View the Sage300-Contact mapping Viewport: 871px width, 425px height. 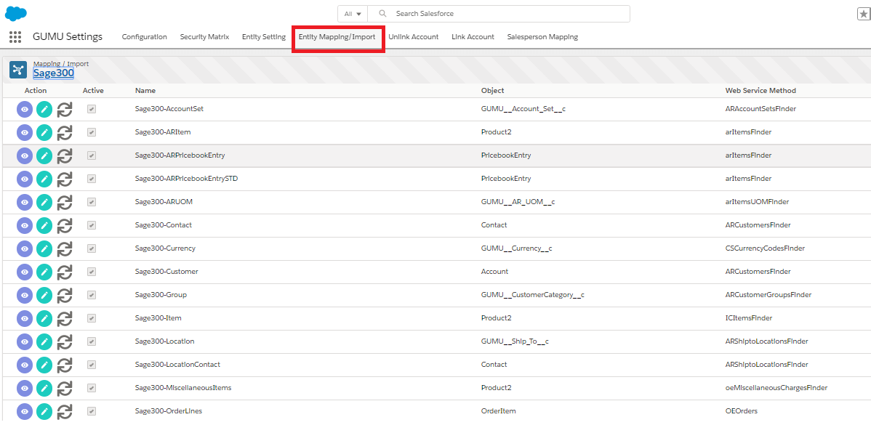coord(25,225)
